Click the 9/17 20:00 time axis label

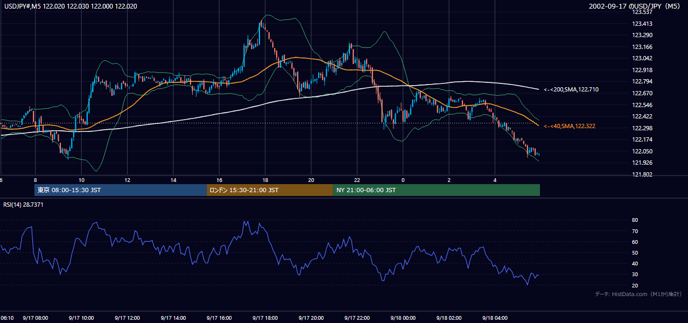point(312,318)
